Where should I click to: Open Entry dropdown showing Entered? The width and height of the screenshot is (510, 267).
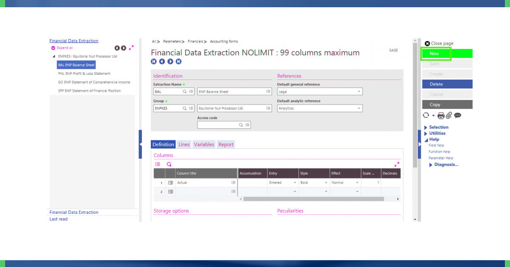coord(295,182)
